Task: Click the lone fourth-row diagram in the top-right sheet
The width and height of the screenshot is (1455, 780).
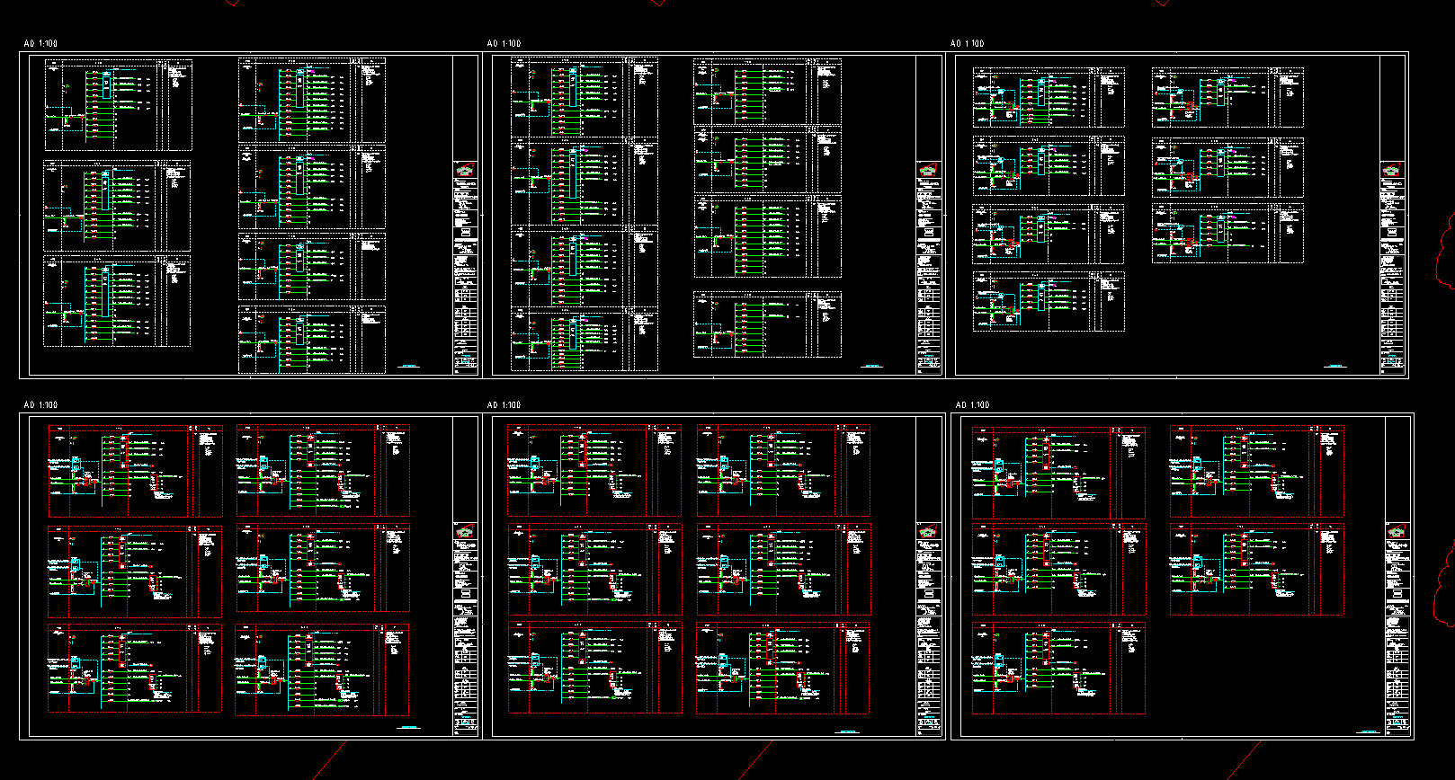Action: pos(1049,302)
